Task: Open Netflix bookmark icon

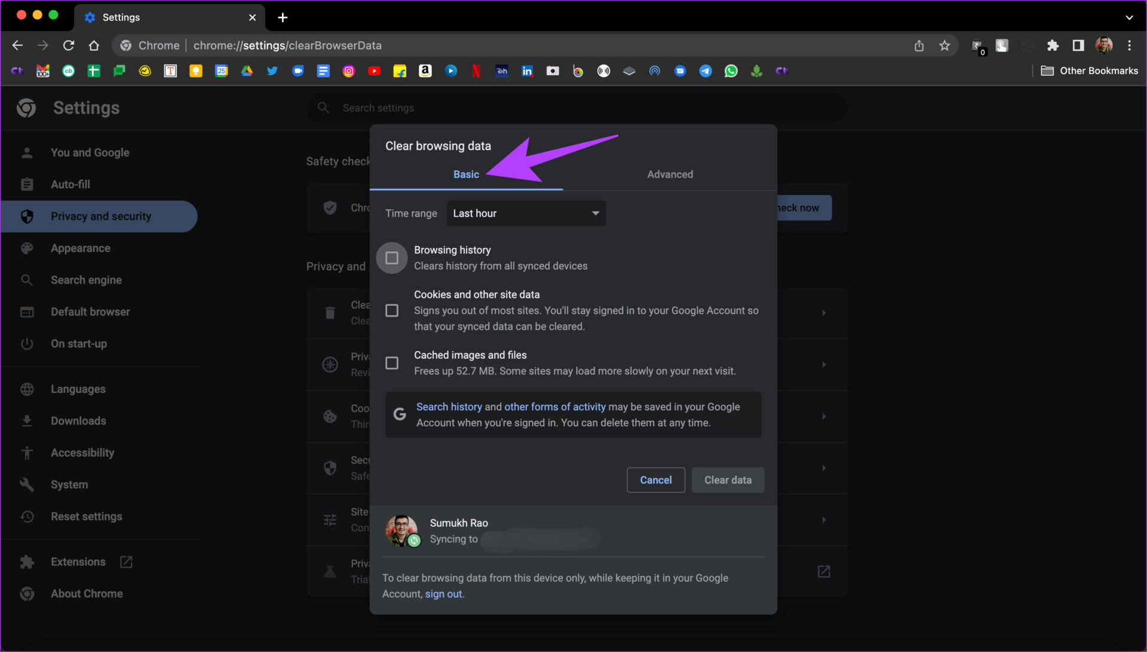Action: 476,71
